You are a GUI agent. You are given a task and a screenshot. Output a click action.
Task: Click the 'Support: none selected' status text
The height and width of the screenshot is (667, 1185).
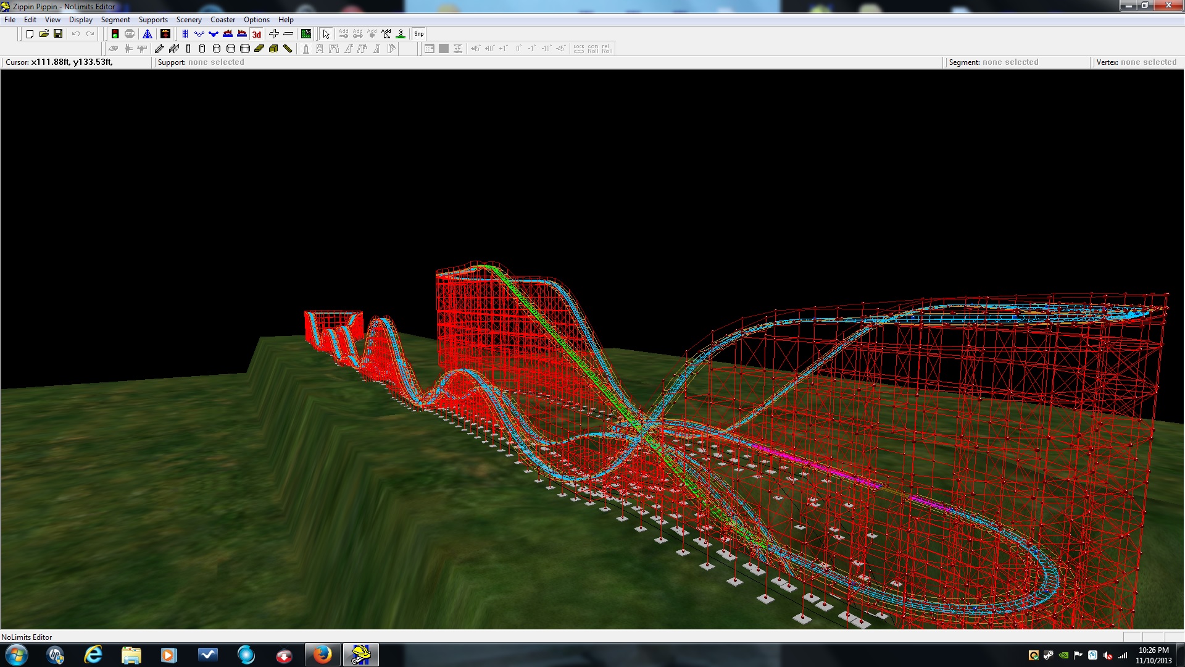click(201, 62)
